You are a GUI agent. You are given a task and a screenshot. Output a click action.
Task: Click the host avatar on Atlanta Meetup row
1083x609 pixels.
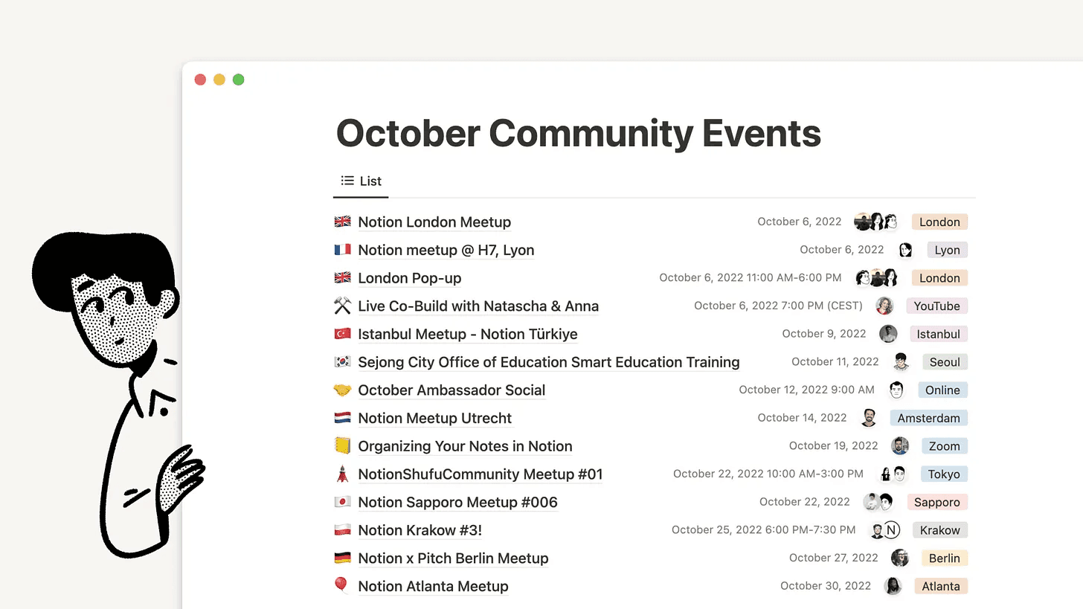[x=893, y=586]
